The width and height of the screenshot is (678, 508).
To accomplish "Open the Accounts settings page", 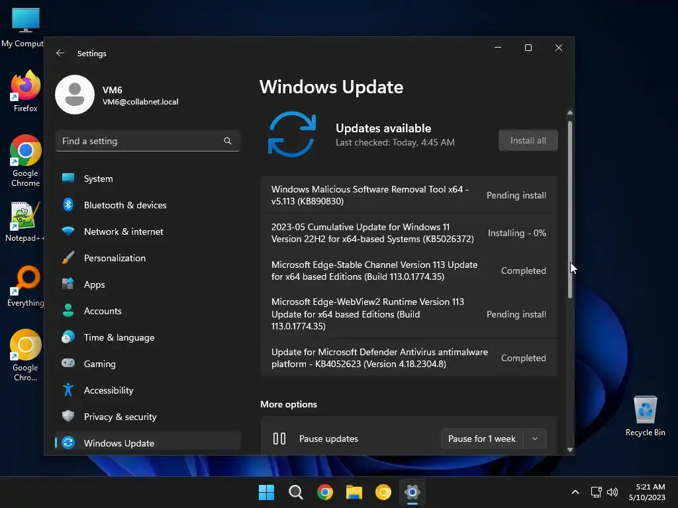I will (x=148, y=311).
